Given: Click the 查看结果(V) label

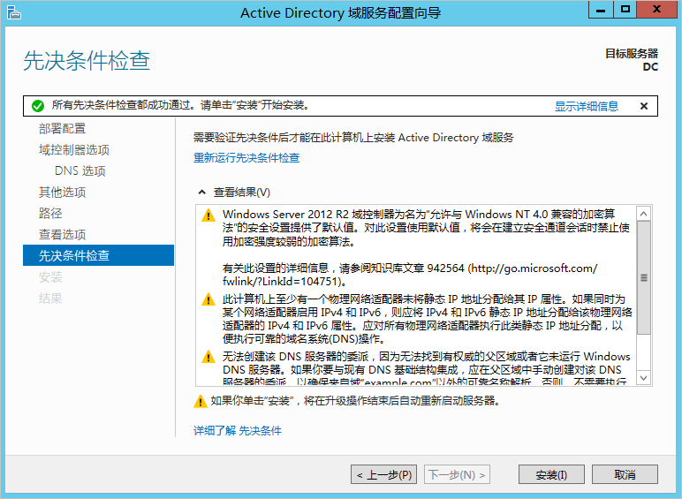Looking at the screenshot, I should (x=242, y=193).
